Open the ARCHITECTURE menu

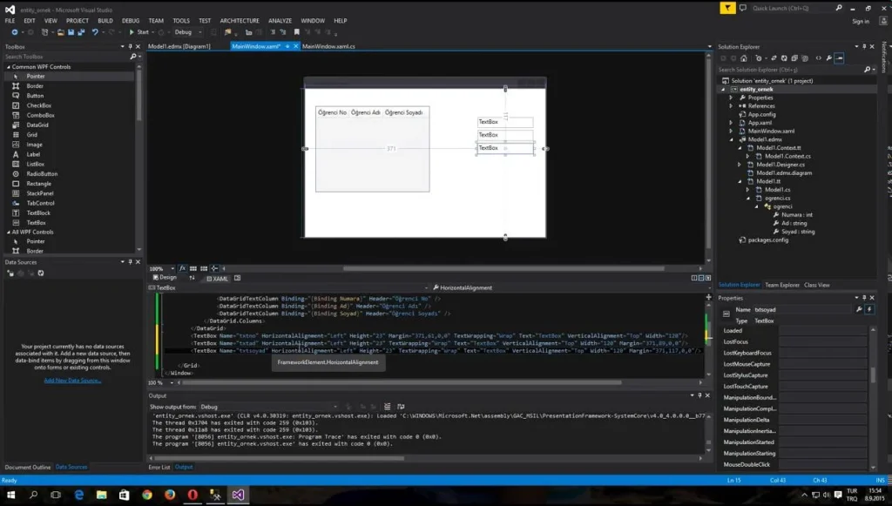[240, 21]
